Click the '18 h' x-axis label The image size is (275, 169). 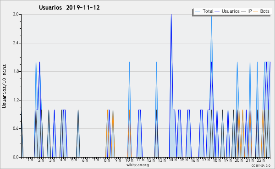tap(217, 160)
